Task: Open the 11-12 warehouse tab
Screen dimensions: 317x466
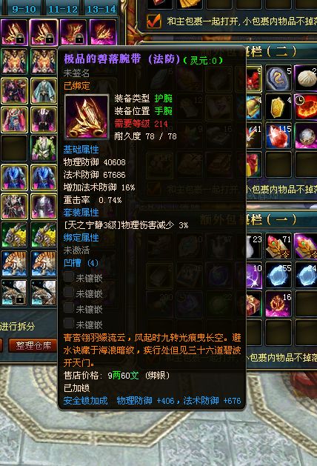Action: pyautogui.click(x=63, y=9)
